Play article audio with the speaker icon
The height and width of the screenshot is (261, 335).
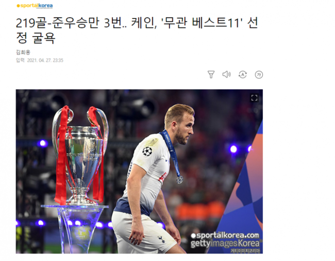pyautogui.click(x=226, y=74)
